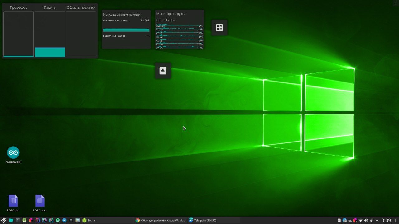The width and height of the screenshot is (399, 224).
Task: Click the cpu5 row showing 13%
Action: pos(180,48)
